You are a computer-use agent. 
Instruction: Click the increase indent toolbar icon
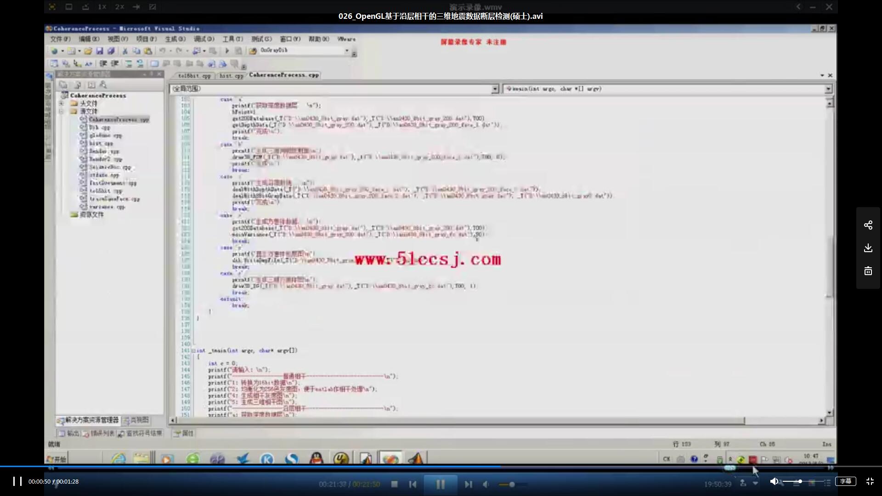[x=115, y=64]
